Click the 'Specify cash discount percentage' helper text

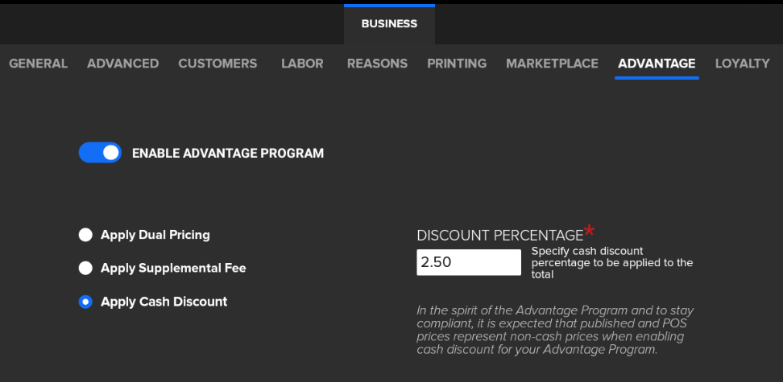tap(611, 263)
